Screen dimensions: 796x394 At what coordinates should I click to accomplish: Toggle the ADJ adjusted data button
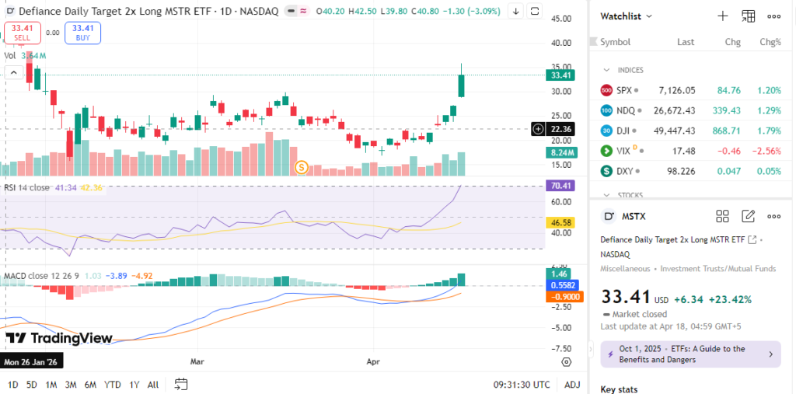point(571,384)
